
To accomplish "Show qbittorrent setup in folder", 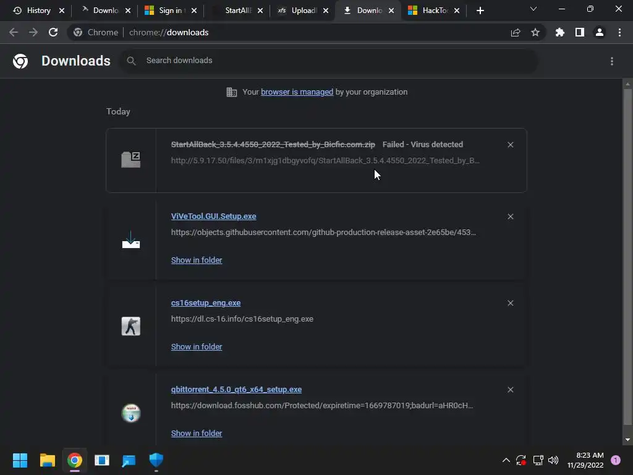I will click(197, 433).
